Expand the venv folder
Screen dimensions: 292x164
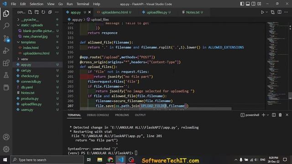18,59
